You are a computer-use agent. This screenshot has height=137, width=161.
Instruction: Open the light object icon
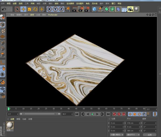[137, 9]
